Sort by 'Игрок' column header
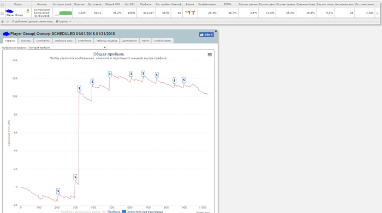382x213 pixels. [x=18, y=4]
